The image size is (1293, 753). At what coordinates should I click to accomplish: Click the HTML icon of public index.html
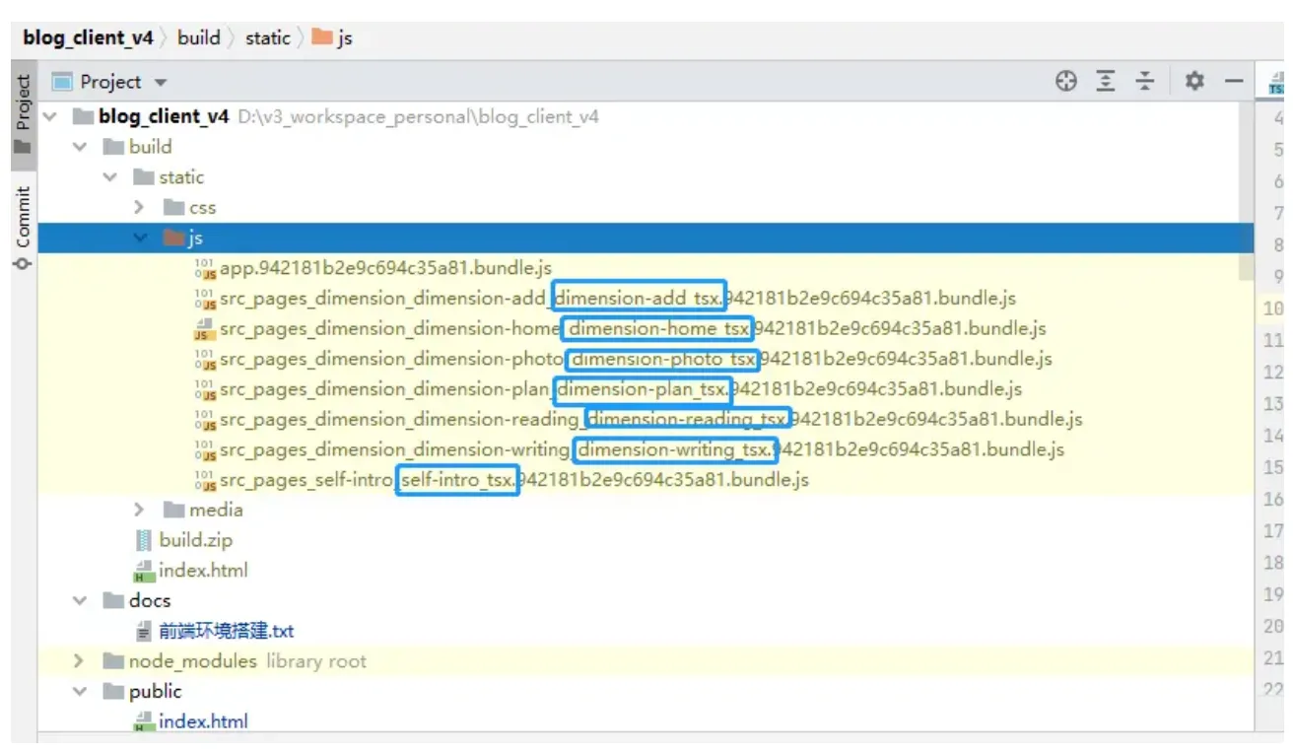144,721
